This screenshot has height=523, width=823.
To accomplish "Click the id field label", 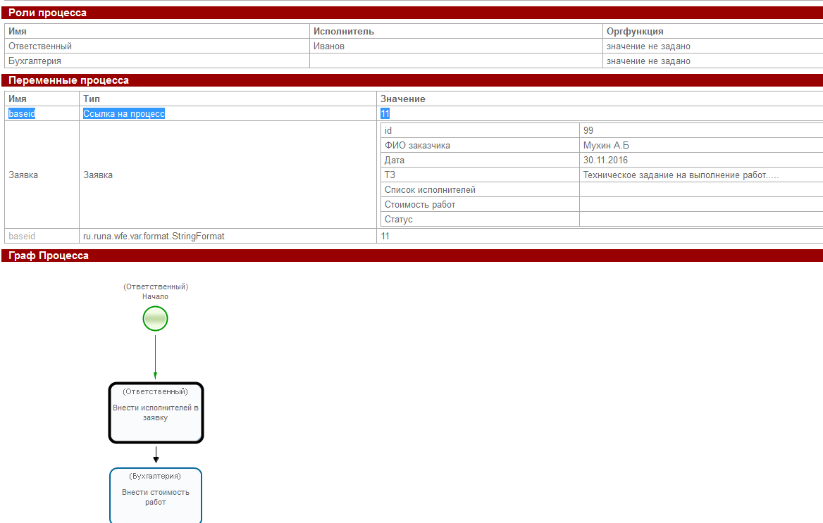I will [x=388, y=131].
